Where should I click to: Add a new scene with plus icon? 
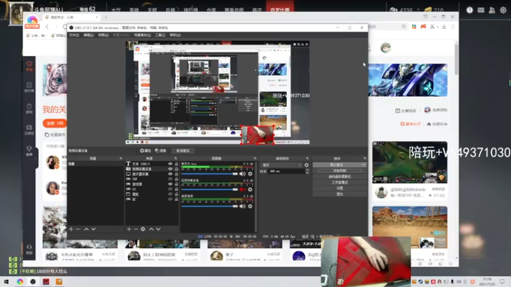coord(71,229)
